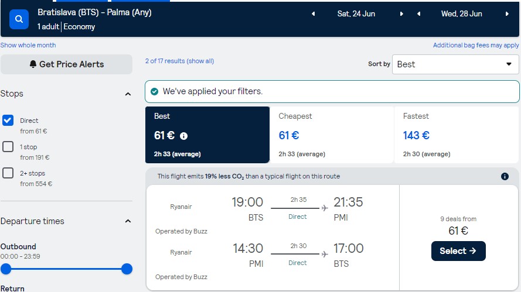
Task: Uncheck the Direct stops checkbox
Action: [8, 120]
